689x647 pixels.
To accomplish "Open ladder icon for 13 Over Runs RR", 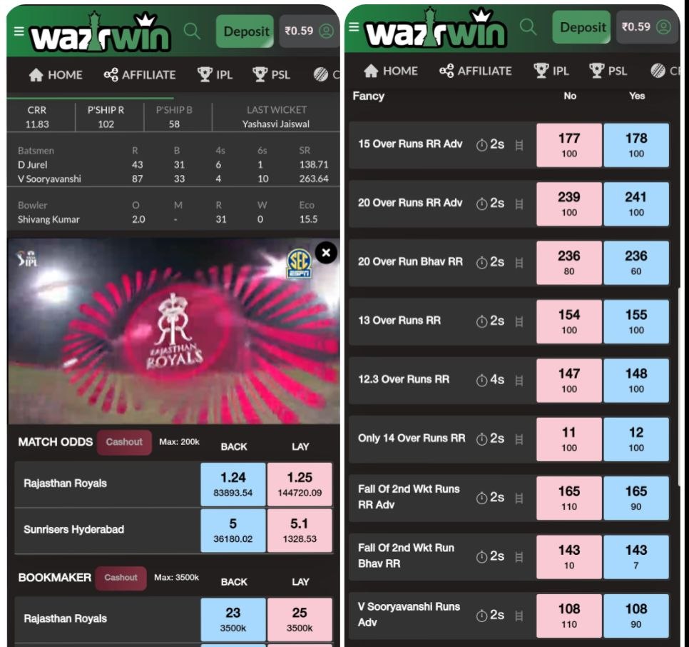I will (519, 321).
